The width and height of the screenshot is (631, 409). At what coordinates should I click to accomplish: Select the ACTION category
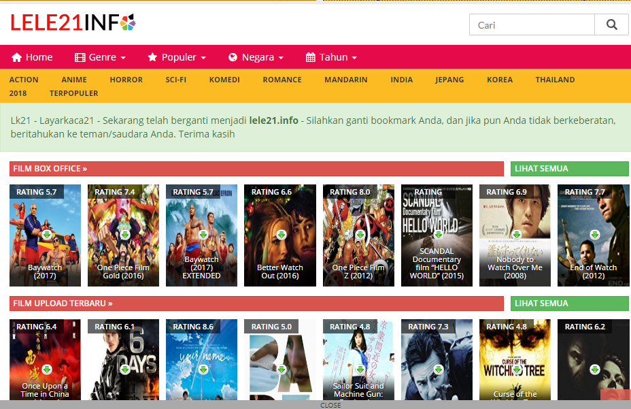pyautogui.click(x=24, y=80)
